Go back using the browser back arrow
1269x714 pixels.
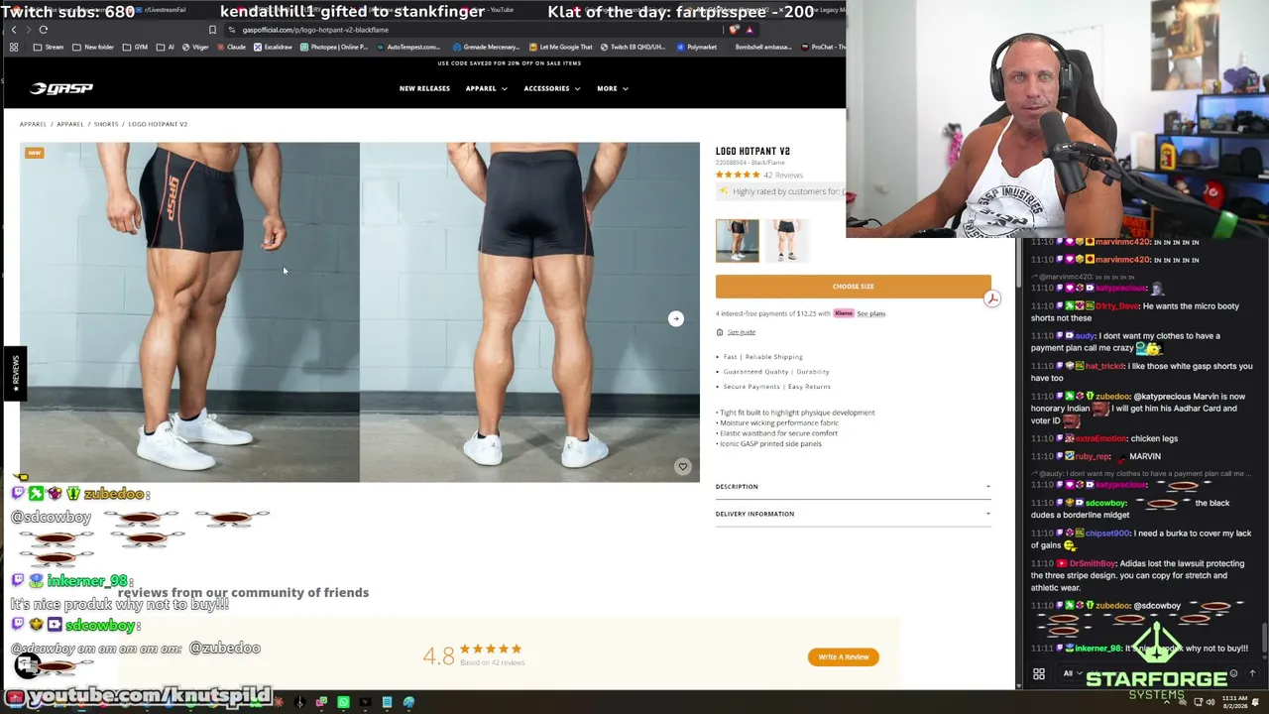pyautogui.click(x=14, y=30)
